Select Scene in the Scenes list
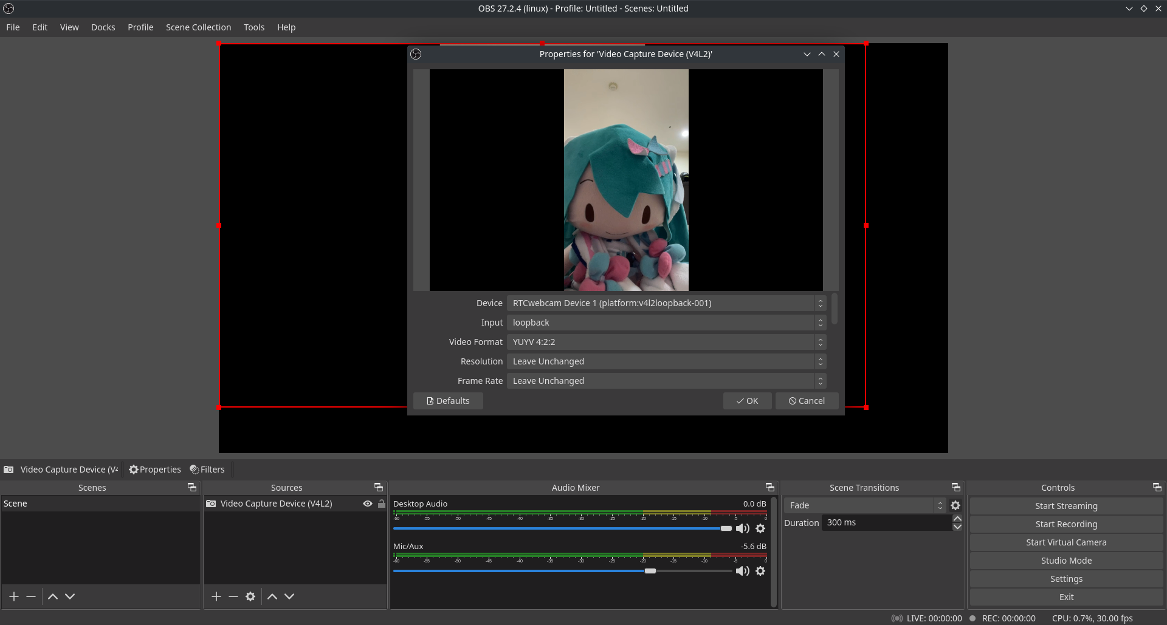Viewport: 1167px width, 625px height. [100, 504]
